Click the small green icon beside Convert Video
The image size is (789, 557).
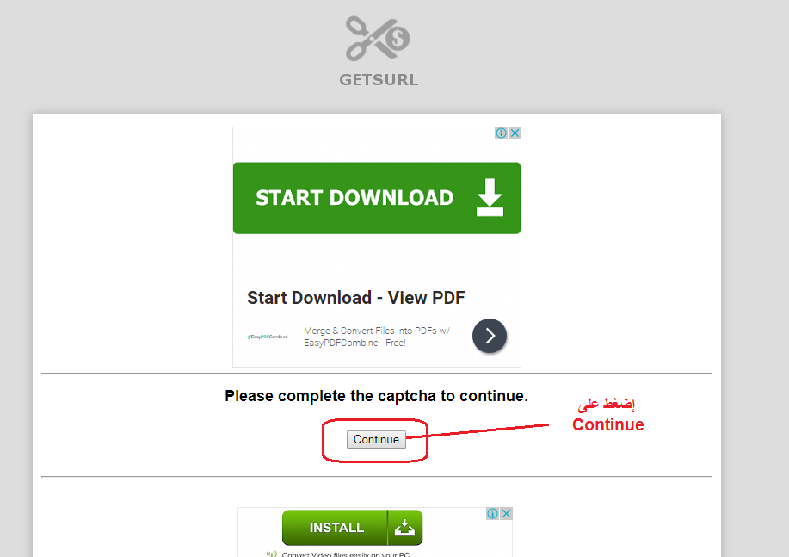[272, 554]
